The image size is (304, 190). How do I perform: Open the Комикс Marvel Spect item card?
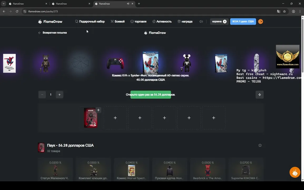pos(131,170)
